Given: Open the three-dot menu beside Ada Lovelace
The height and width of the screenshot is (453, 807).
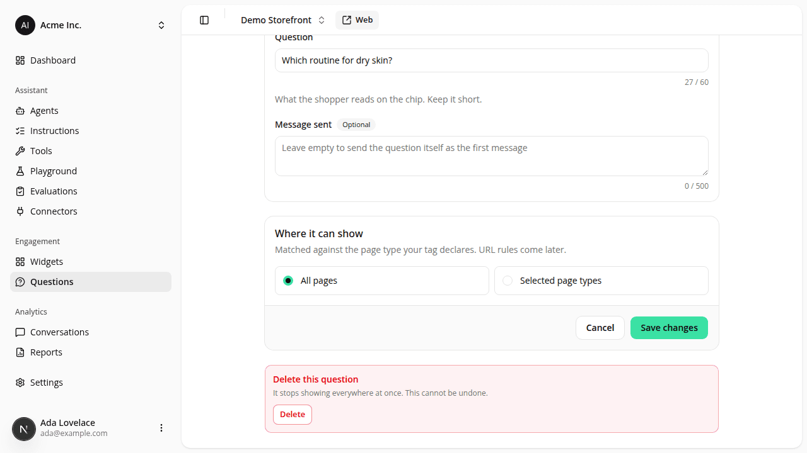Looking at the screenshot, I should click(161, 428).
